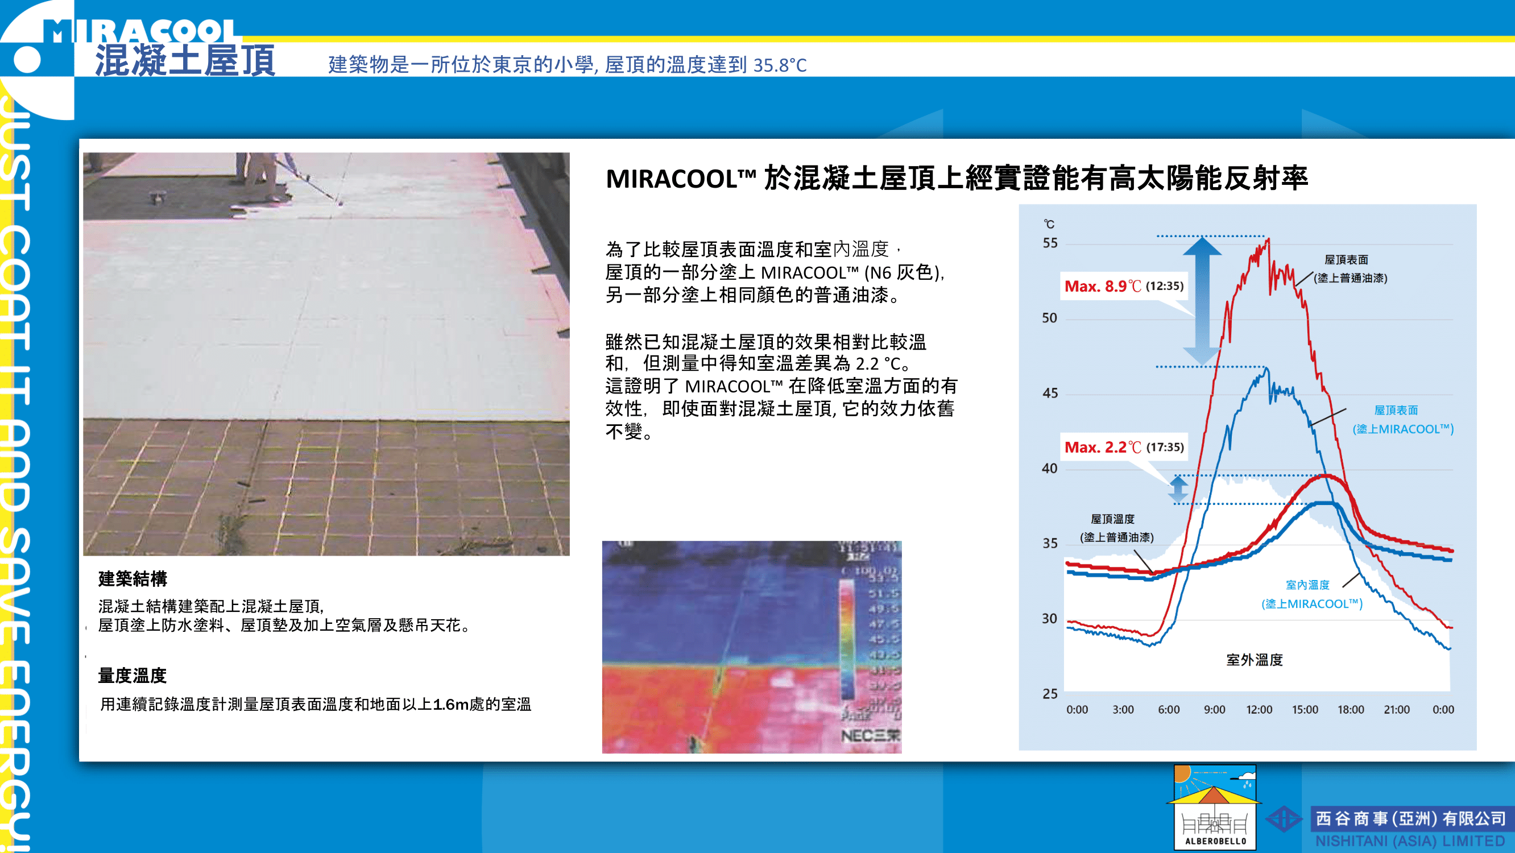Click the large blue double arrow on chart
1515x853 pixels.
click(1202, 301)
